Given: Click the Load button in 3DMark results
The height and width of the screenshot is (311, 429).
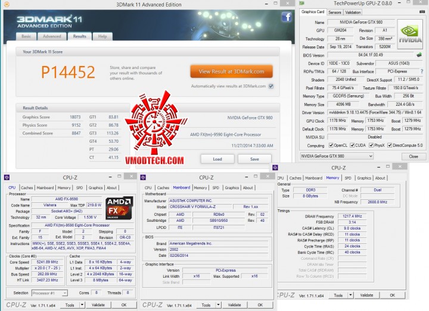Looking at the screenshot, I should click(x=217, y=159).
